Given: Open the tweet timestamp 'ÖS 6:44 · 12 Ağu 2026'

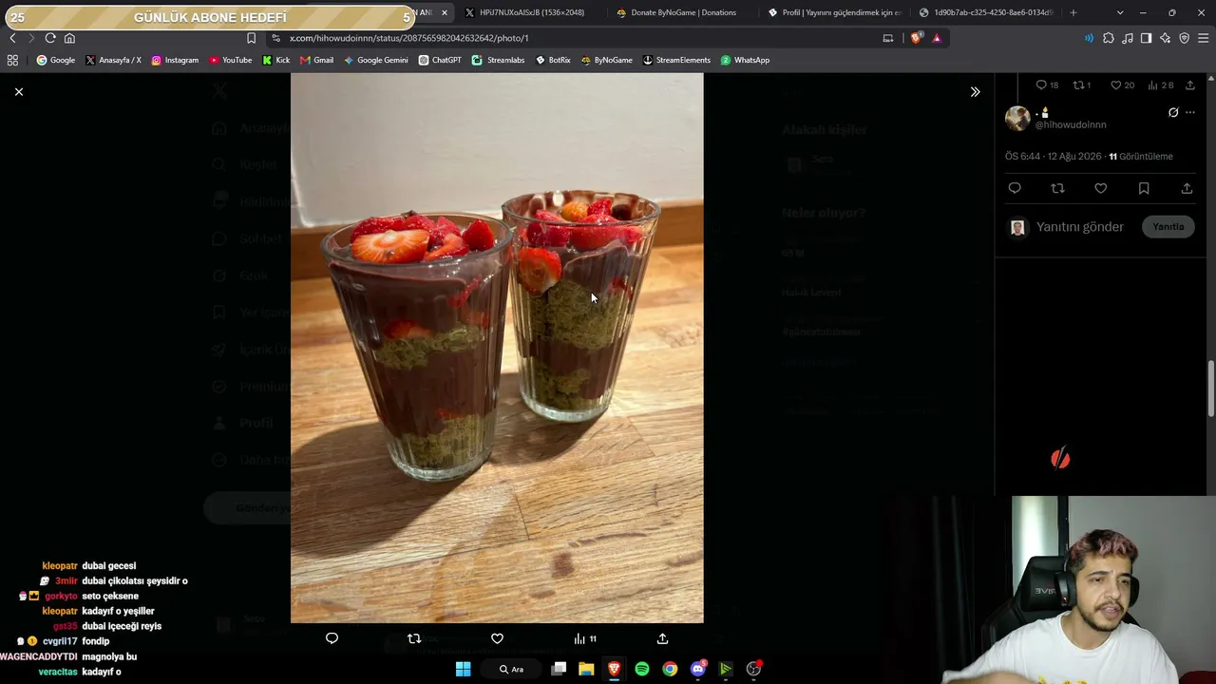Looking at the screenshot, I should click(x=1054, y=156).
